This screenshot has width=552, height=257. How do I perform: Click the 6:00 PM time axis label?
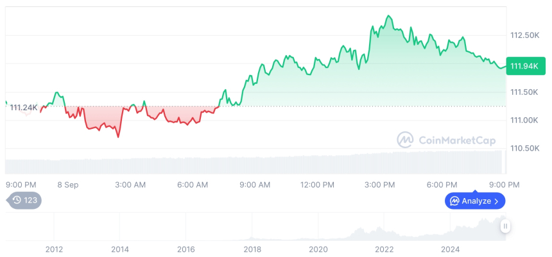tap(442, 185)
